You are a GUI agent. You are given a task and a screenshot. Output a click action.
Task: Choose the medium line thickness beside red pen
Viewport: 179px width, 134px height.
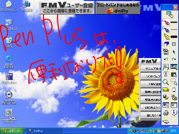(x=174, y=22)
